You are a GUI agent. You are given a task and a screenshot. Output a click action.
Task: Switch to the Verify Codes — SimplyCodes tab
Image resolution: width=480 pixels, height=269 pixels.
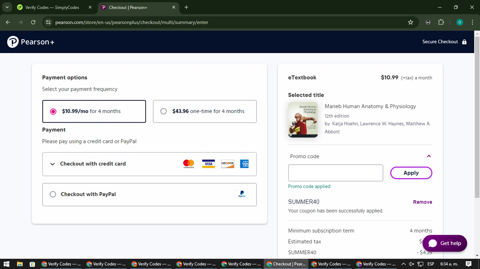54,7
